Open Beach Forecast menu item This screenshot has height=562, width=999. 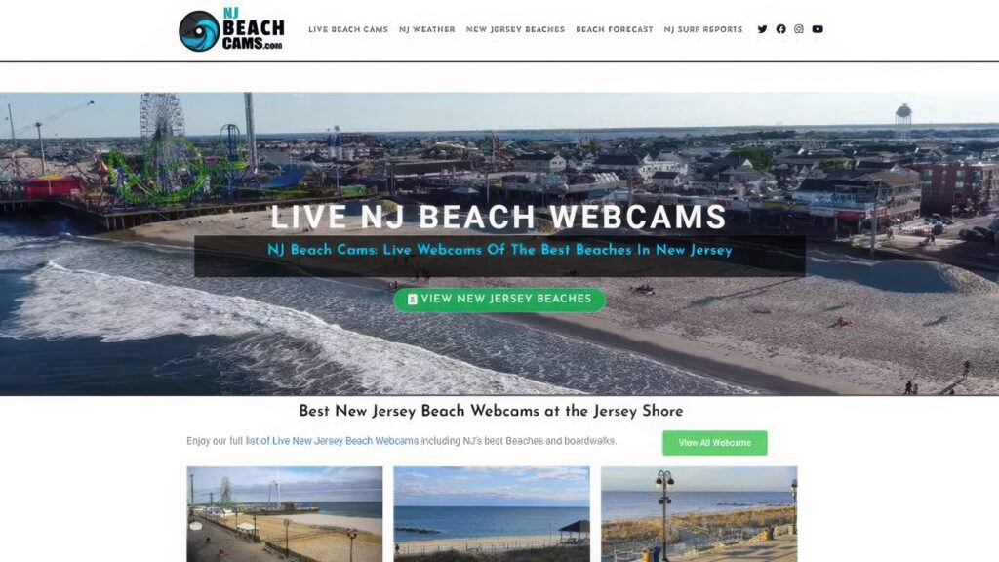(x=615, y=29)
